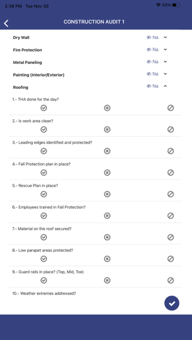The image size is (192, 340).
Task: Mark 'Fall Protection plan in place?' as failed
Action: click(107, 172)
